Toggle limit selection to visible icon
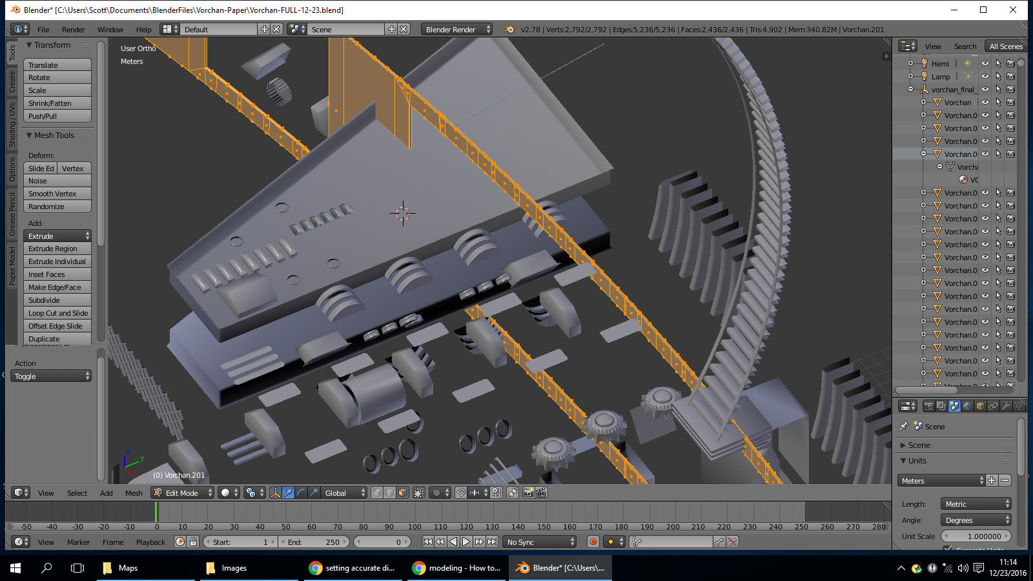 [419, 493]
